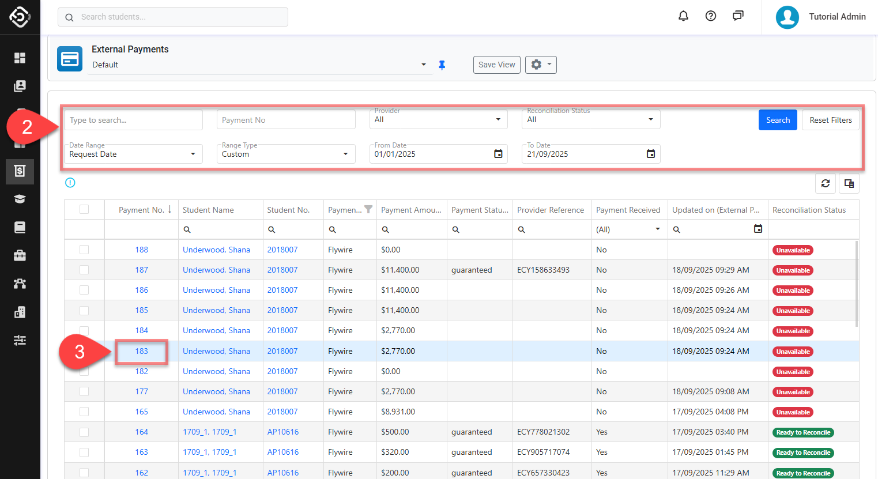Open the chat messages icon
This screenshot has width=878, height=479.
738,16
